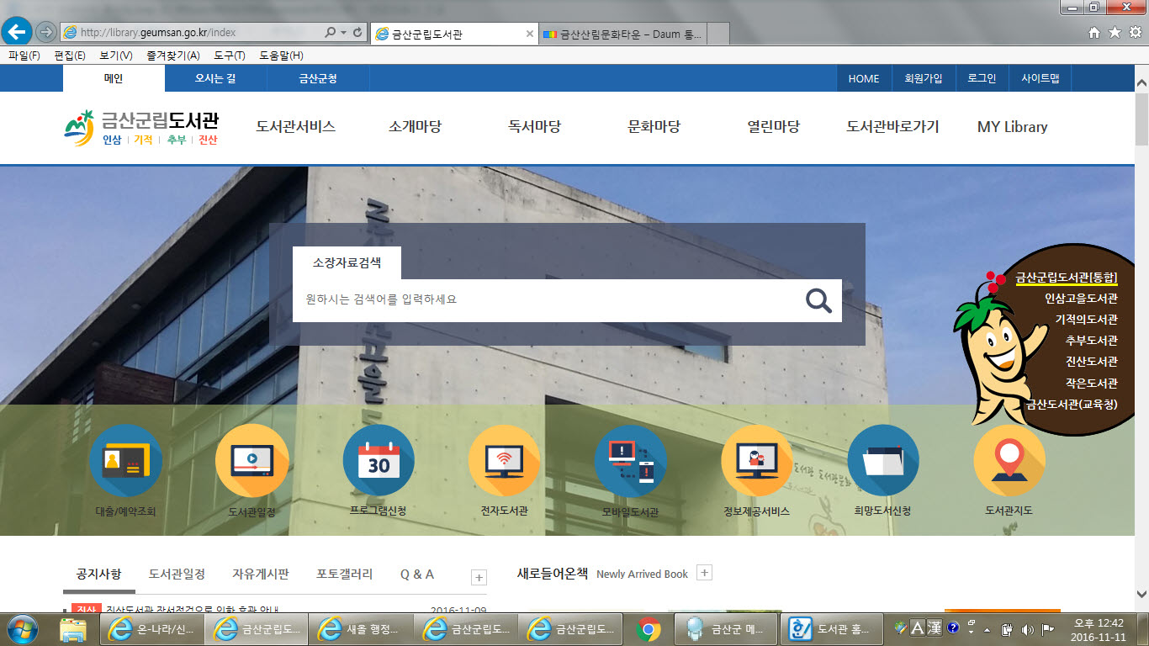Click the 소장자료검색 search input field
Image resolution: width=1149 pixels, height=646 pixels.
click(x=547, y=300)
